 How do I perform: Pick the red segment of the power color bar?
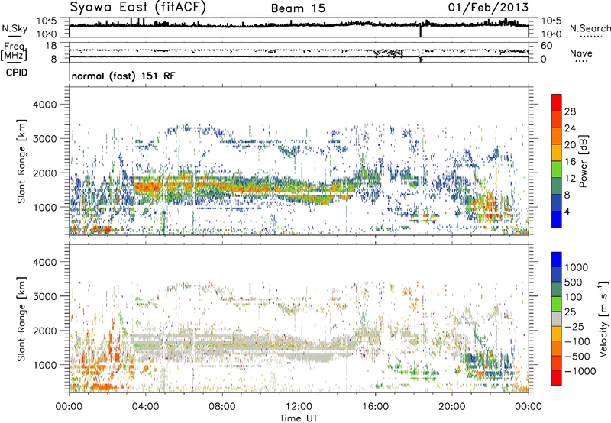[x=557, y=102]
